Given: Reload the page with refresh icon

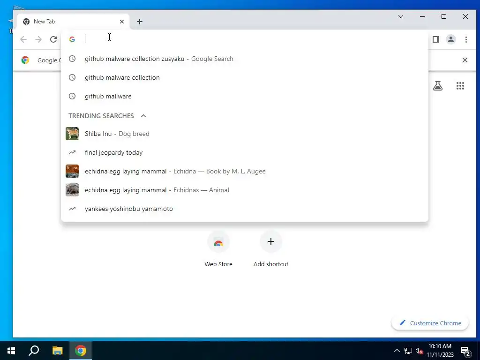Looking at the screenshot, I should tap(53, 39).
